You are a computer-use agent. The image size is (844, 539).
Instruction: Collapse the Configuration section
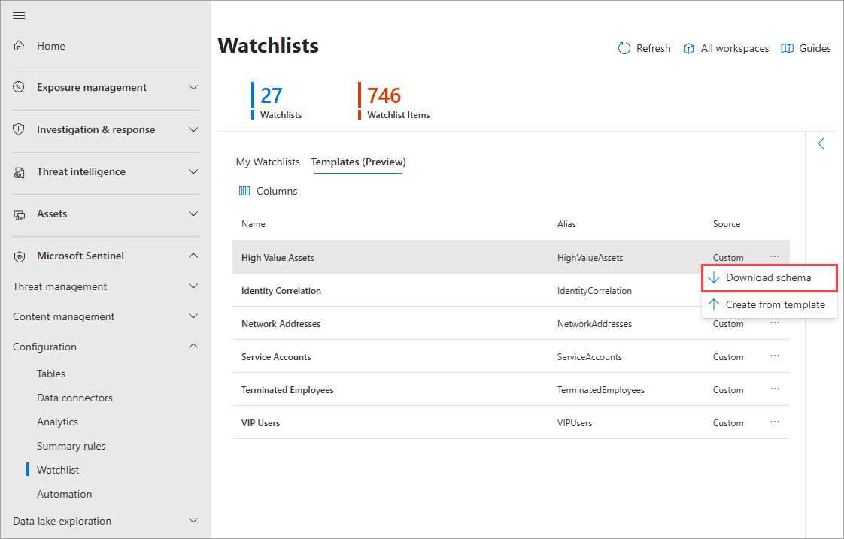point(193,347)
